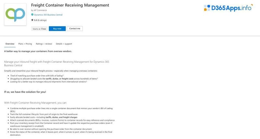Screen dimensions: 260x139
Task: Click bullet 'Tired of matching purchase order lines'
Action: point(37,76)
